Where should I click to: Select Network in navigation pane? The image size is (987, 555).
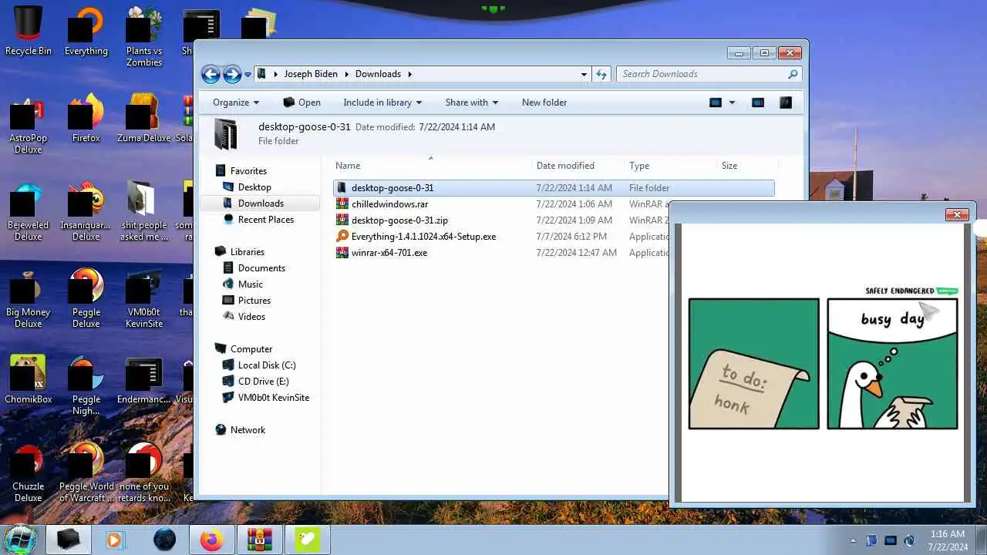tap(248, 430)
